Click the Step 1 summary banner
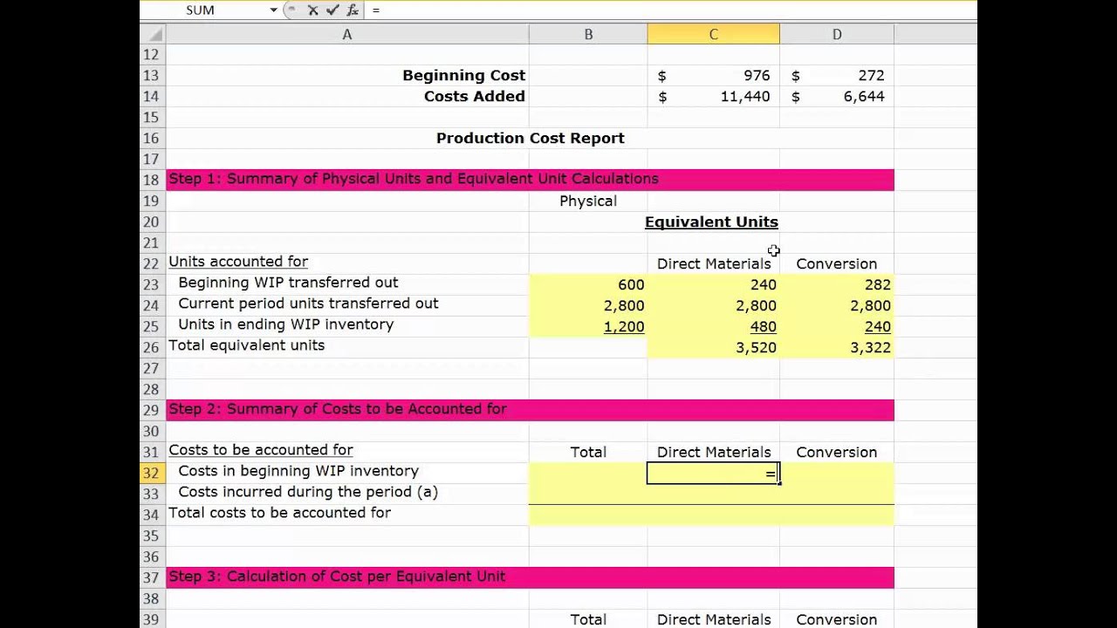Viewport: 1117px width, 628px height. (x=530, y=180)
